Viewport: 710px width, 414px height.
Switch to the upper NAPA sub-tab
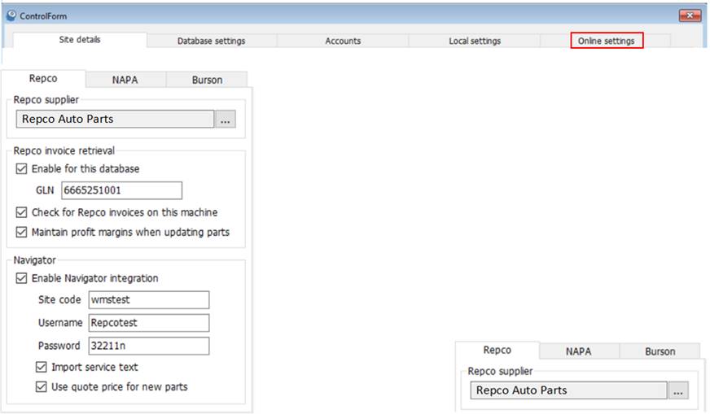click(x=125, y=80)
